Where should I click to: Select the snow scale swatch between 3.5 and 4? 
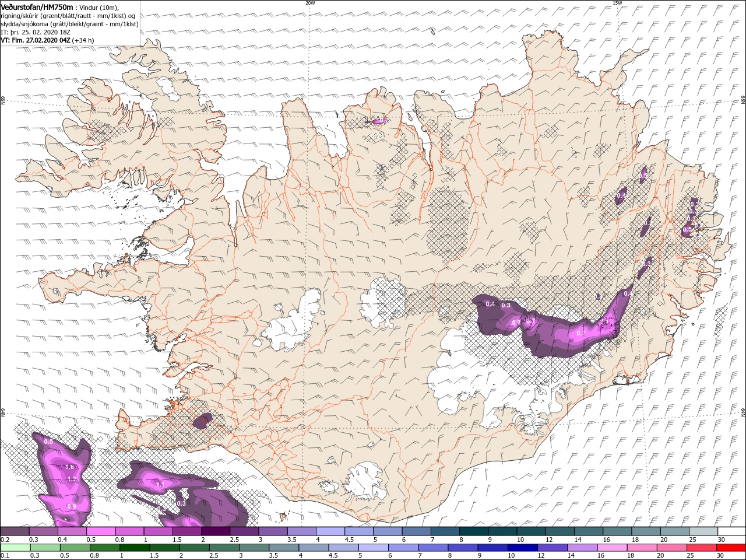click(301, 531)
